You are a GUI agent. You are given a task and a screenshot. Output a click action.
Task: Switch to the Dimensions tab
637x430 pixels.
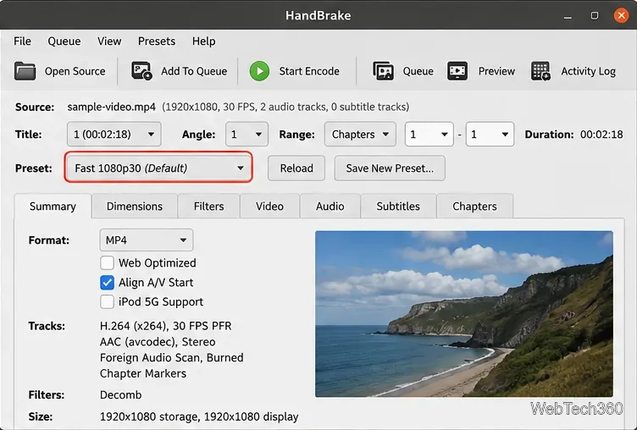coord(135,207)
